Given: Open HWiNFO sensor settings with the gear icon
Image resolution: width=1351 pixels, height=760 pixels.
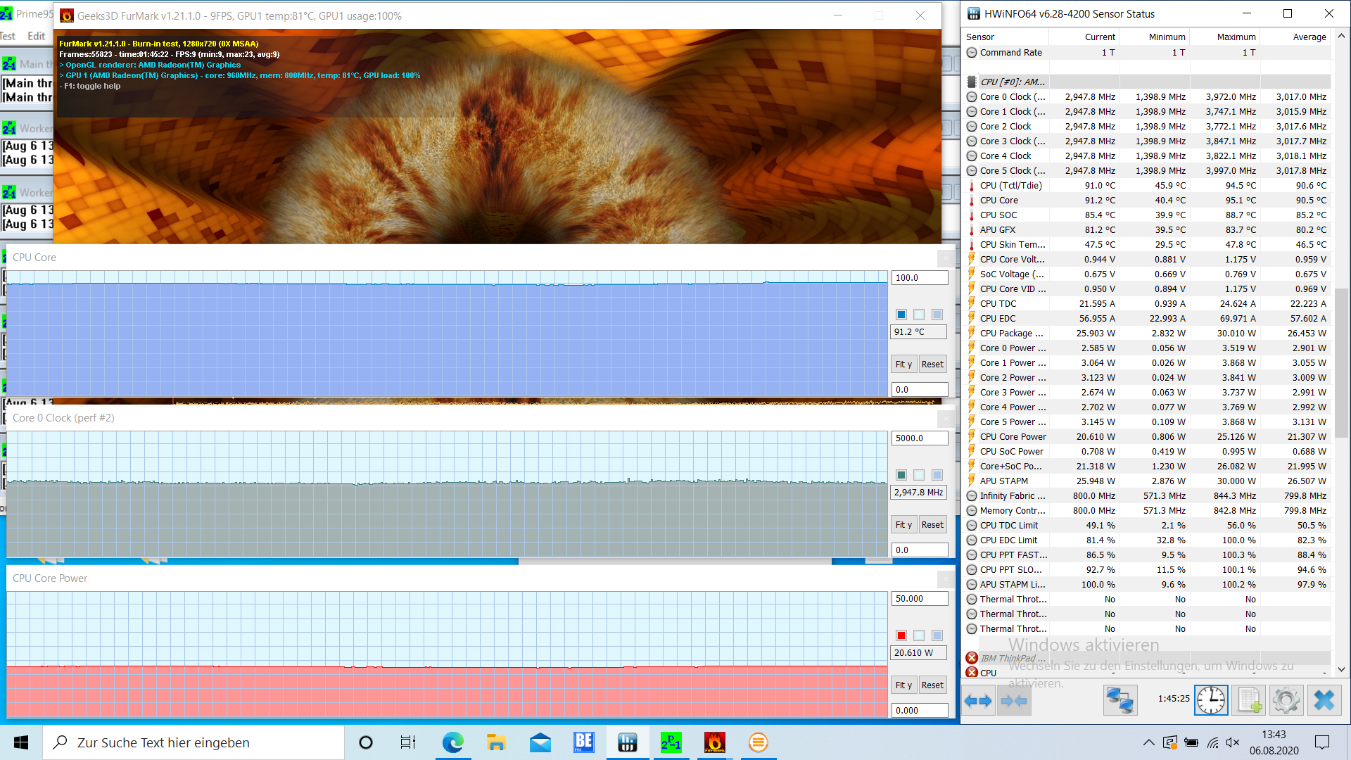Looking at the screenshot, I should point(1286,701).
